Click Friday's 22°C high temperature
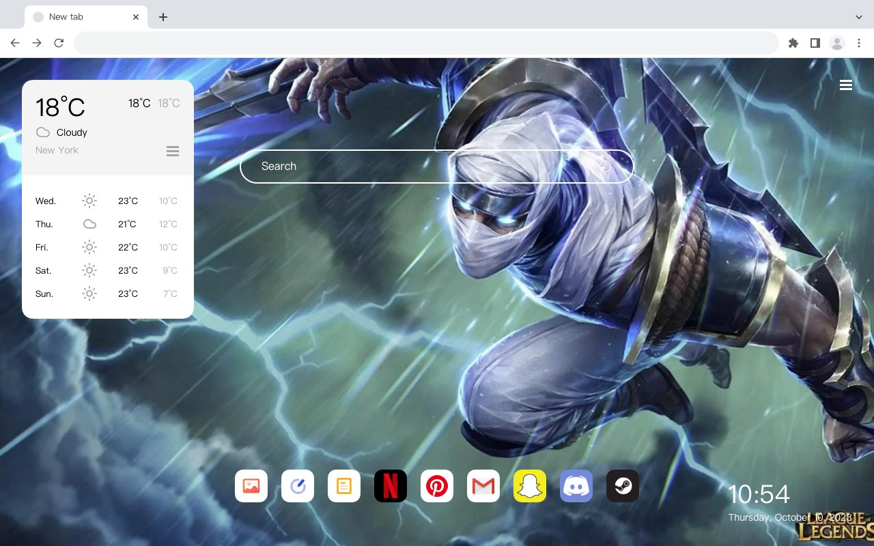This screenshot has width=874, height=546. coord(128,247)
